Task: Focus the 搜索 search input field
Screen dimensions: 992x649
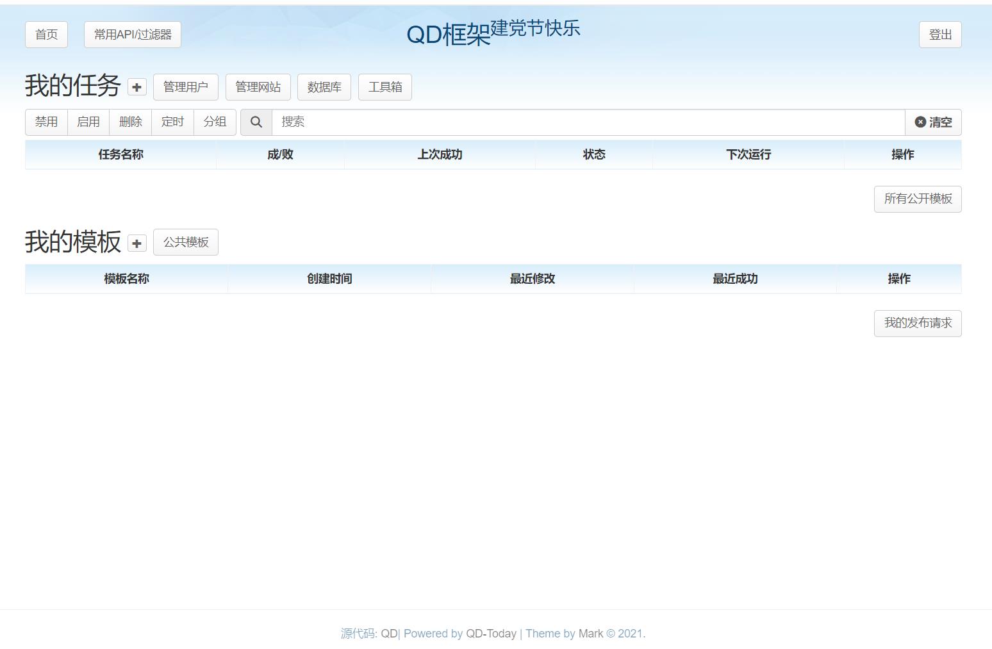Action: coord(588,122)
